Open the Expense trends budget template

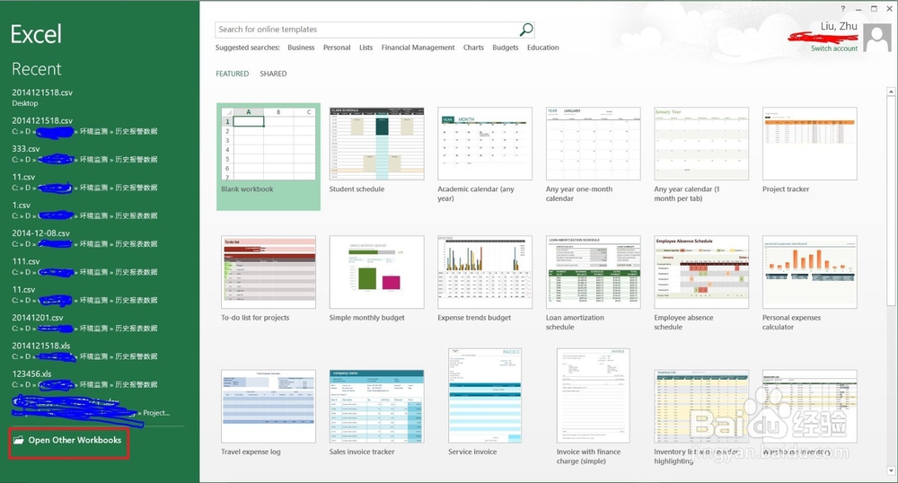[x=485, y=279]
